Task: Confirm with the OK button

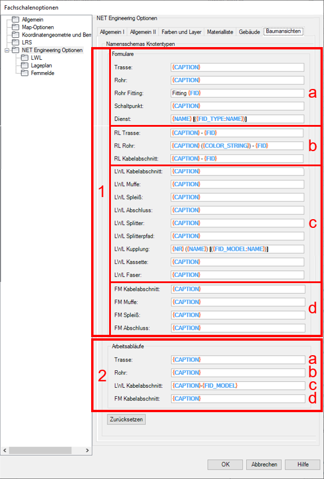Action: point(225,464)
